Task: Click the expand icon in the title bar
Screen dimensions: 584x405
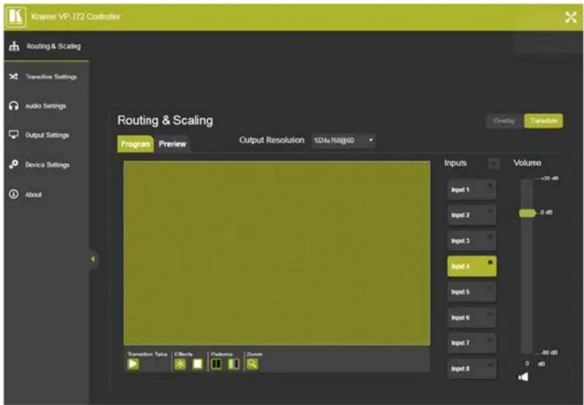Action: [x=571, y=17]
